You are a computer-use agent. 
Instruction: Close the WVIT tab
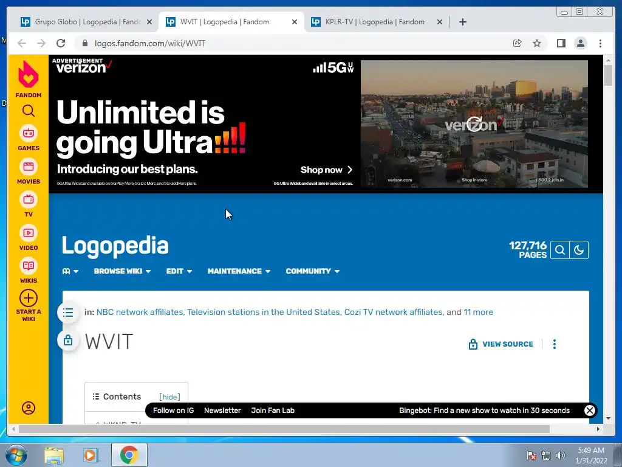coord(295,22)
